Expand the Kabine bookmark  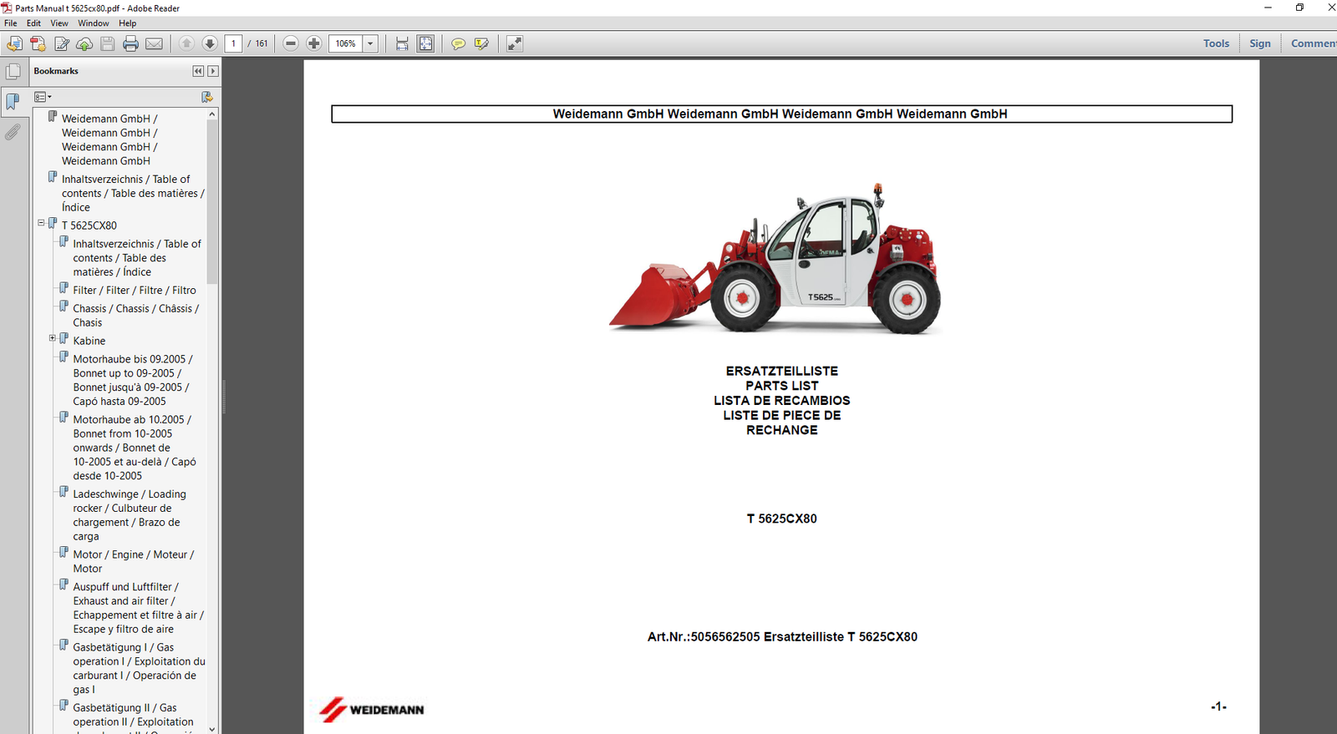(52, 338)
